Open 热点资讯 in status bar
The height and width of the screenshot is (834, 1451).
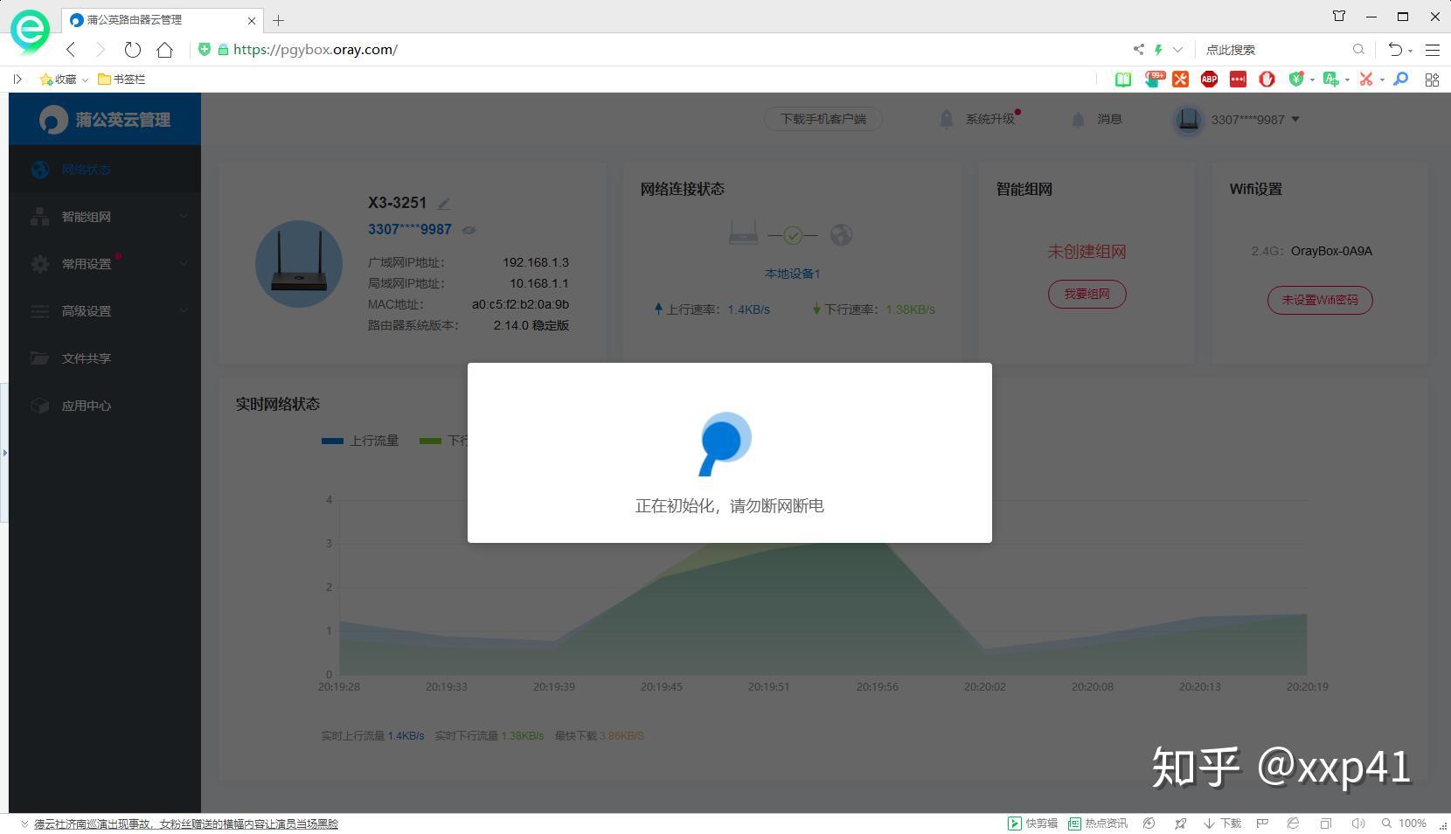click(x=1098, y=824)
